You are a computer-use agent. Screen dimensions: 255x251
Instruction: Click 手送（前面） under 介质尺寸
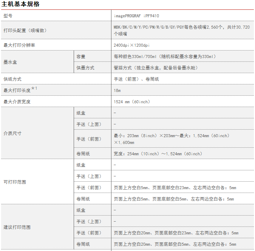(89, 139)
